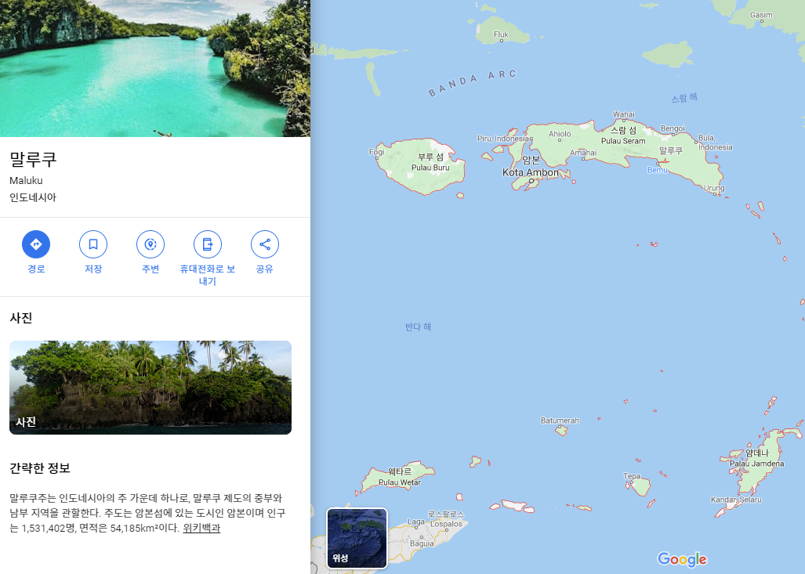Click the Bula, Indonesia label
Image resolution: width=805 pixels, height=574 pixels.
[x=715, y=143]
